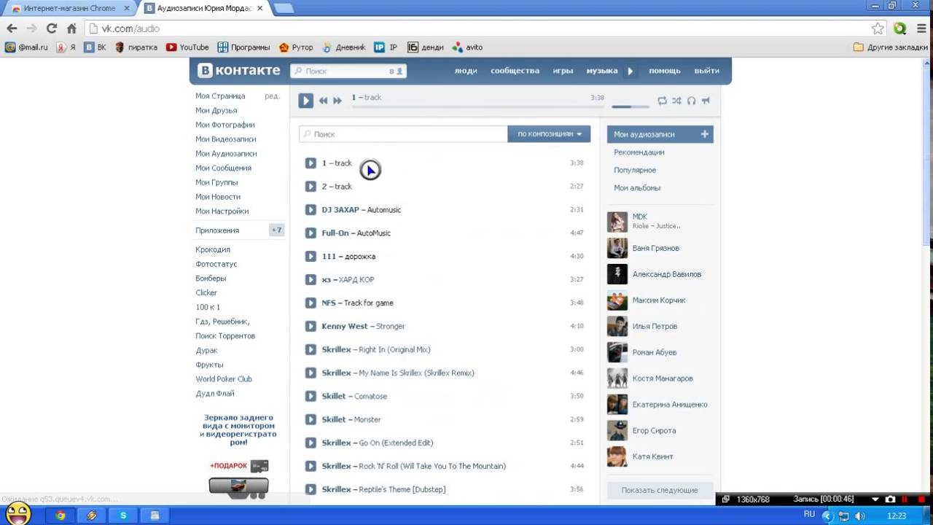
Task: Open the YouTube bookmark
Action: pos(187,47)
